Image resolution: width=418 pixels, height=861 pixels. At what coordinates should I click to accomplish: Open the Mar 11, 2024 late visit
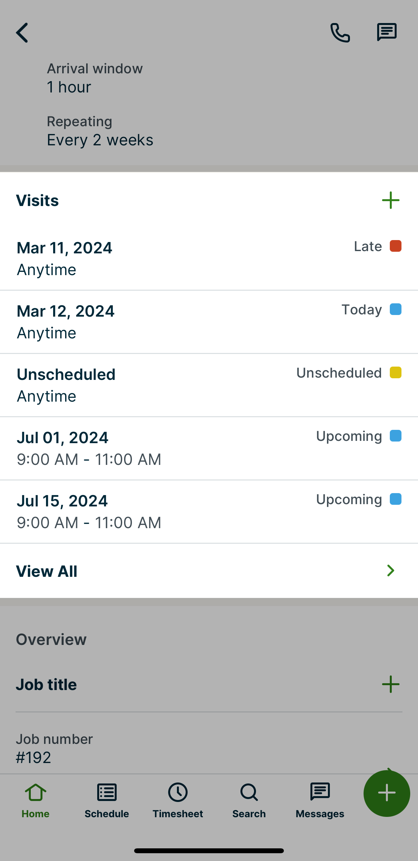(134, 258)
